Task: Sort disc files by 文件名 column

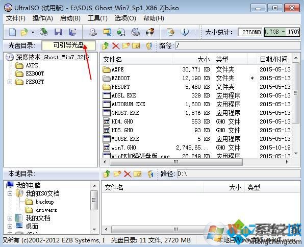Action: click(136, 59)
